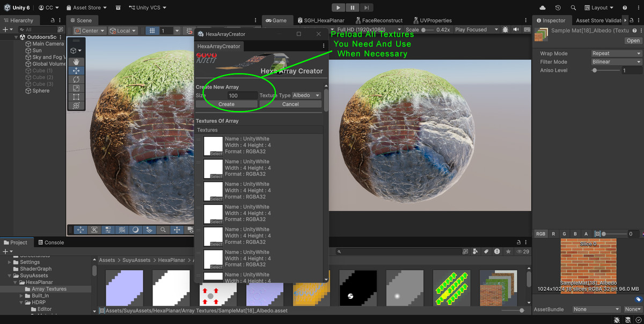The height and width of the screenshot is (324, 644).
Task: Toggle the Game view keyboard shortcuts icon
Action: 526,30
